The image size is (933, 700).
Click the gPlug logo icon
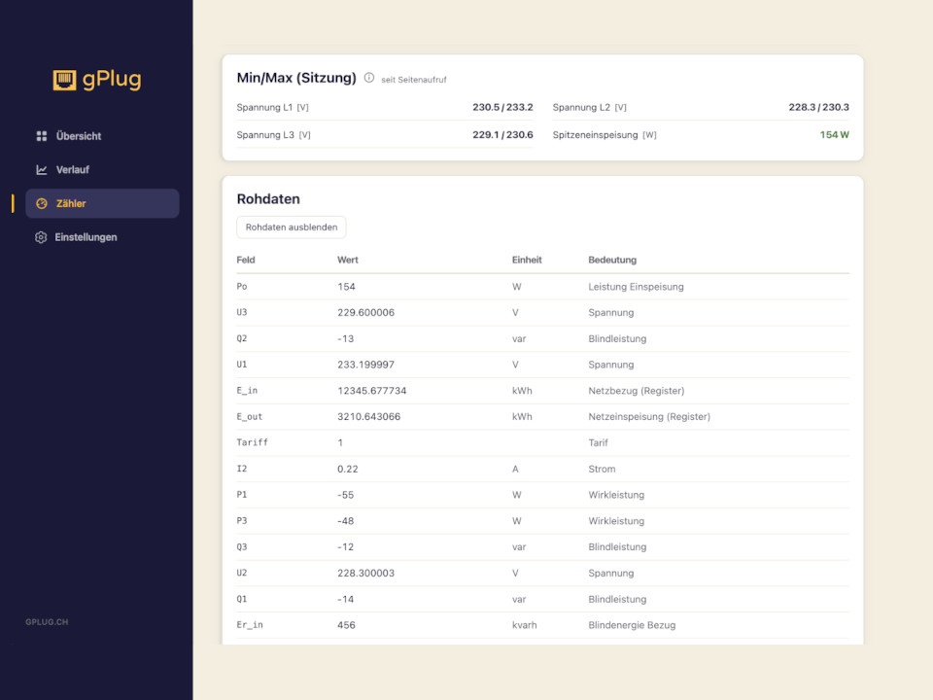[64, 80]
